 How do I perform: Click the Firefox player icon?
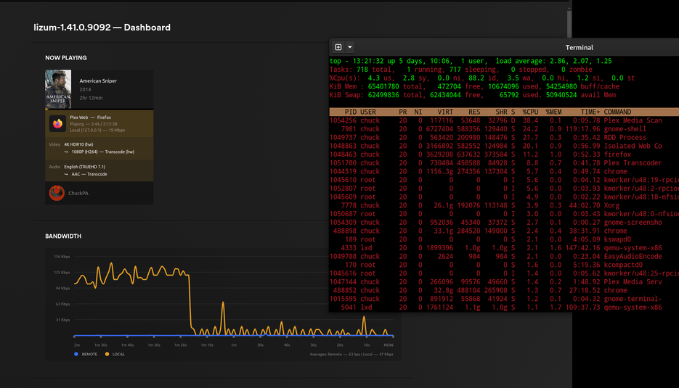57,124
